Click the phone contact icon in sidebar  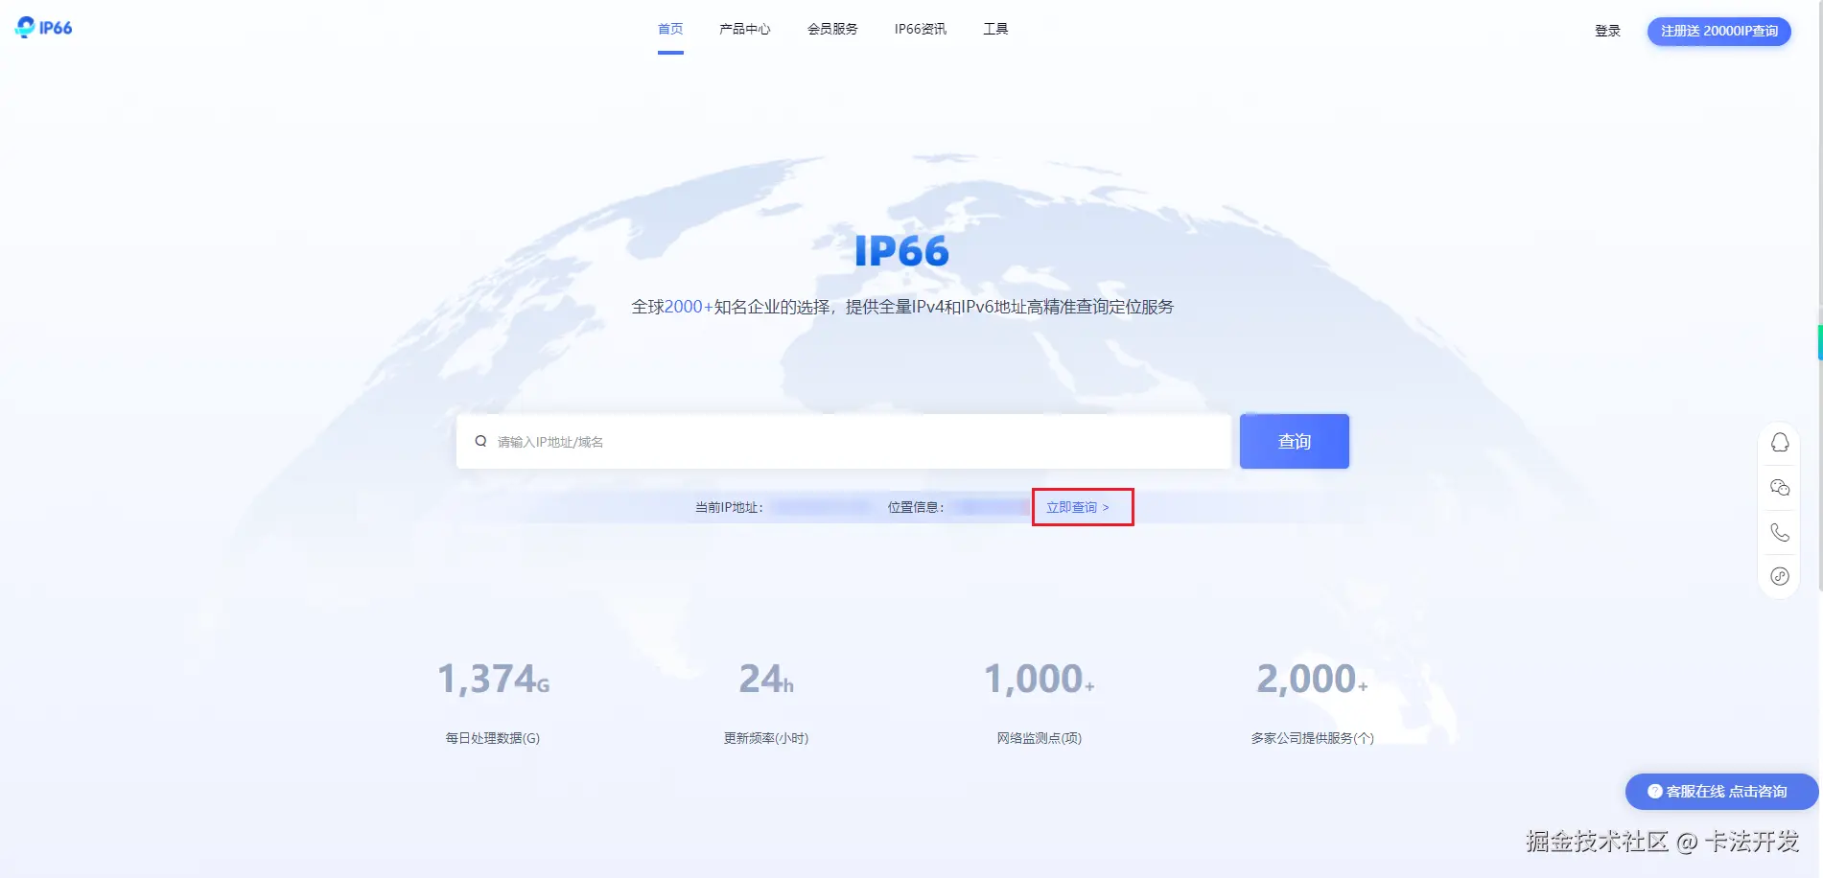pos(1780,532)
